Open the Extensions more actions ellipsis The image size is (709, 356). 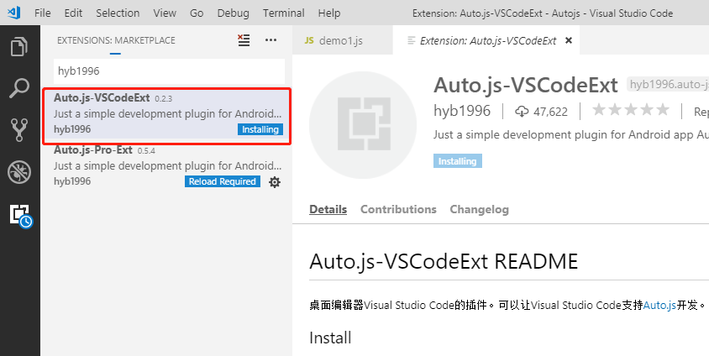pos(270,40)
